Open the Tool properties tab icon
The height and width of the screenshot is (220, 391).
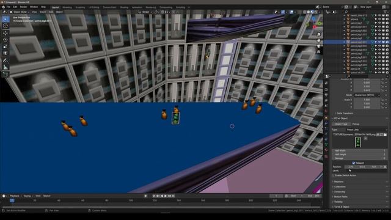326,83
